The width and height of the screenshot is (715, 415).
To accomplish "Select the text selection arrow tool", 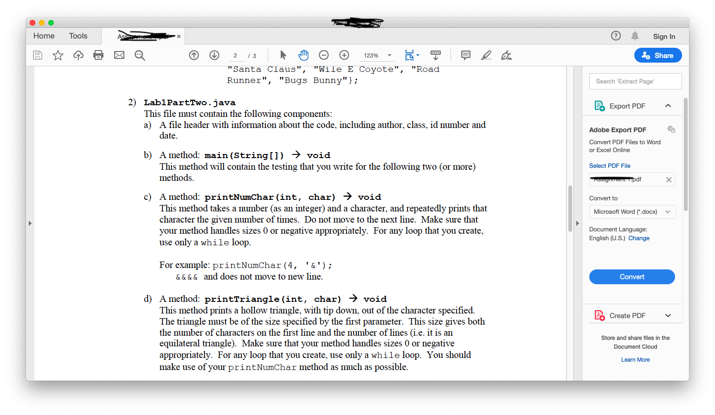I will (x=283, y=55).
